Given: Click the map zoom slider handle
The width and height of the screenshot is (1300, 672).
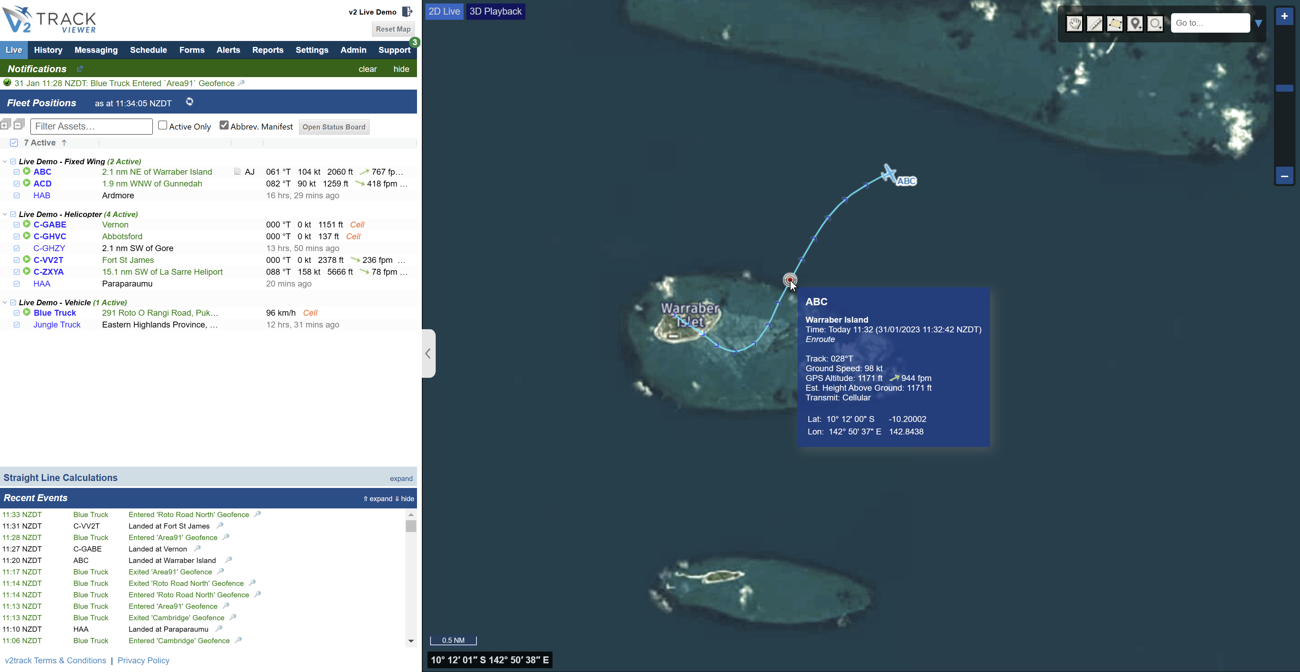Looking at the screenshot, I should [x=1284, y=88].
